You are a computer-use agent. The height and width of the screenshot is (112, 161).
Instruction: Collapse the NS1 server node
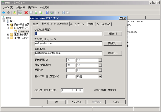click(x=4, y=21)
